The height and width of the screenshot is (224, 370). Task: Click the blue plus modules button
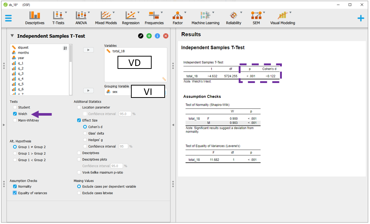361,18
